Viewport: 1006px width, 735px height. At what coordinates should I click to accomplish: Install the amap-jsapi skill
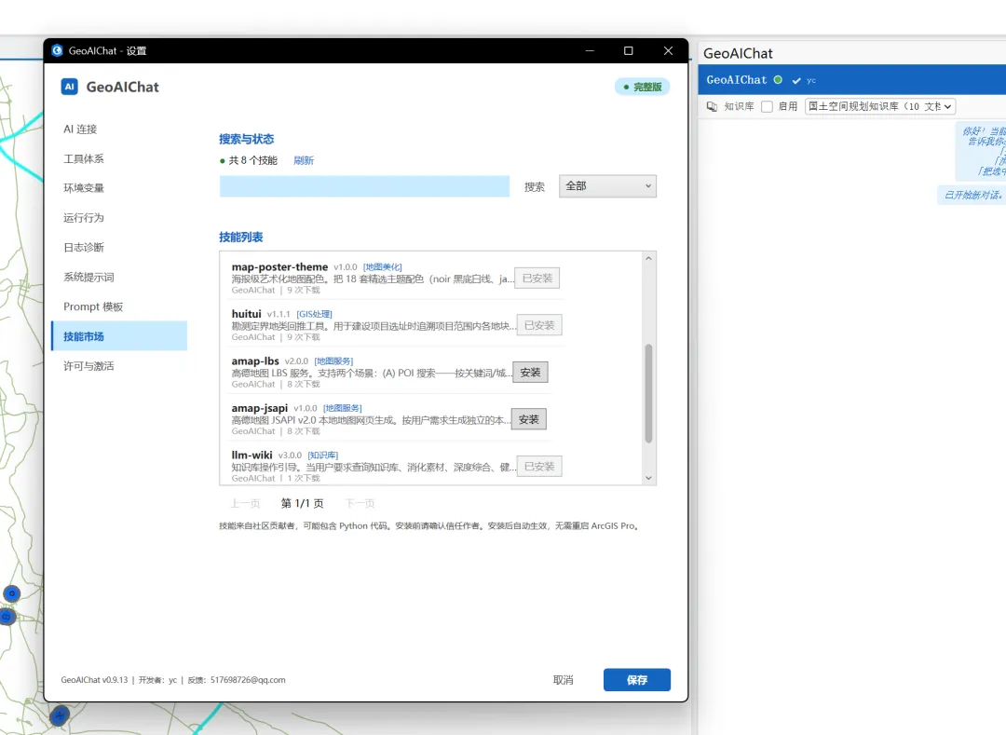[529, 419]
